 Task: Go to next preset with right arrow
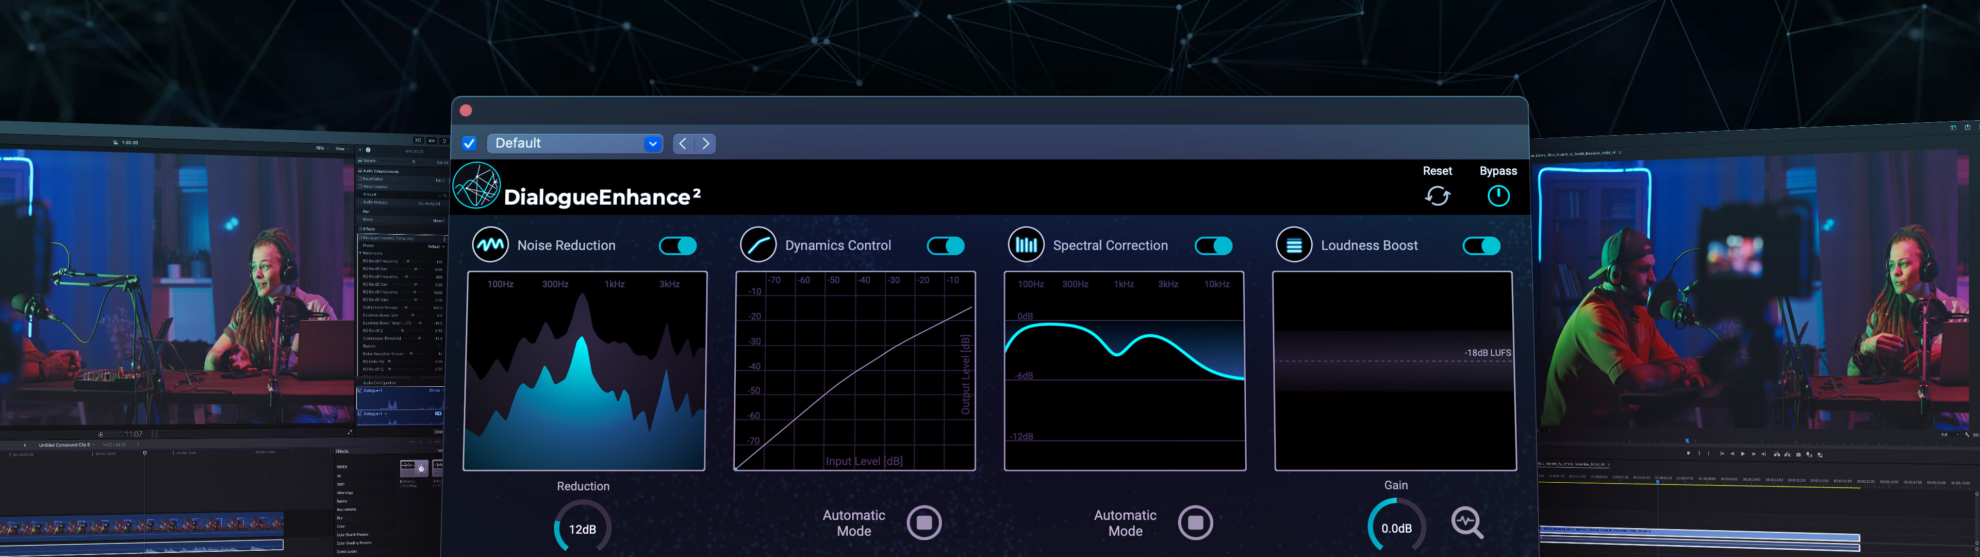tap(705, 143)
